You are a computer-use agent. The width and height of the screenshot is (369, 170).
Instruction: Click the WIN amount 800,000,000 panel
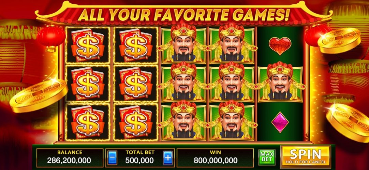tap(215, 157)
